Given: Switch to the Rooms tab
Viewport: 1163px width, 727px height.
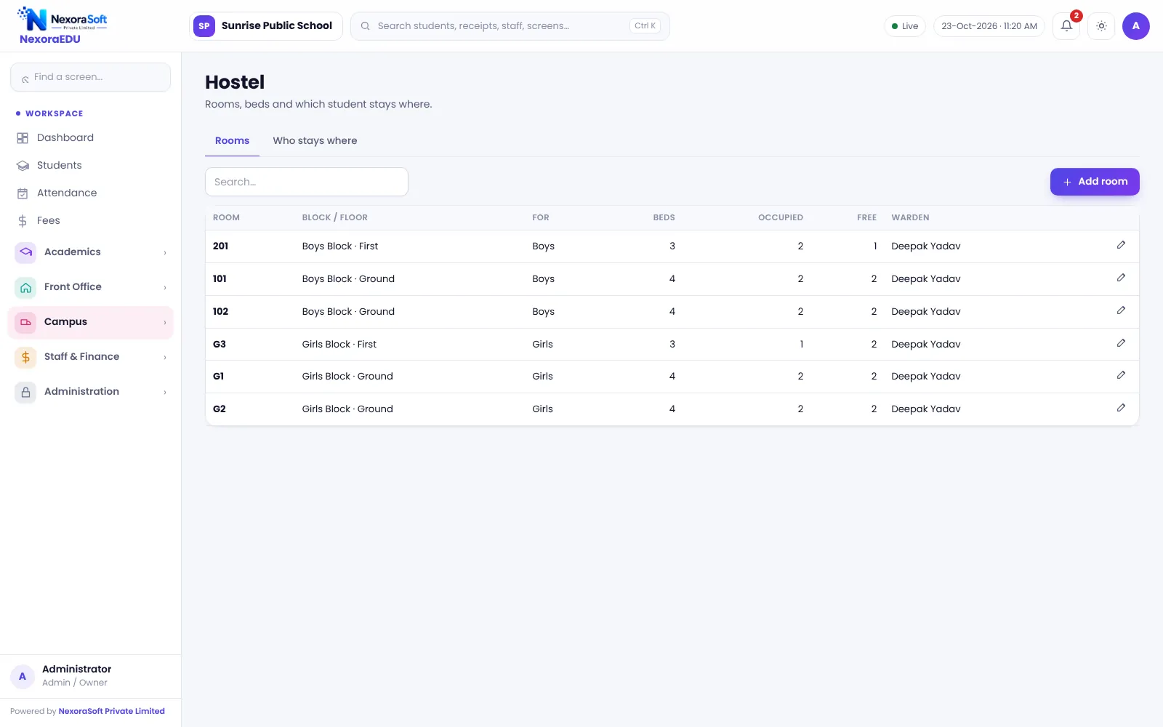Looking at the screenshot, I should click(x=232, y=141).
